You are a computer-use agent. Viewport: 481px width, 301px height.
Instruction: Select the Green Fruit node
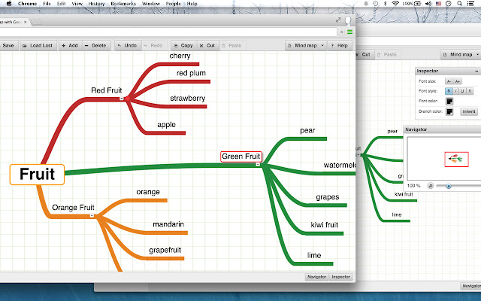click(241, 157)
